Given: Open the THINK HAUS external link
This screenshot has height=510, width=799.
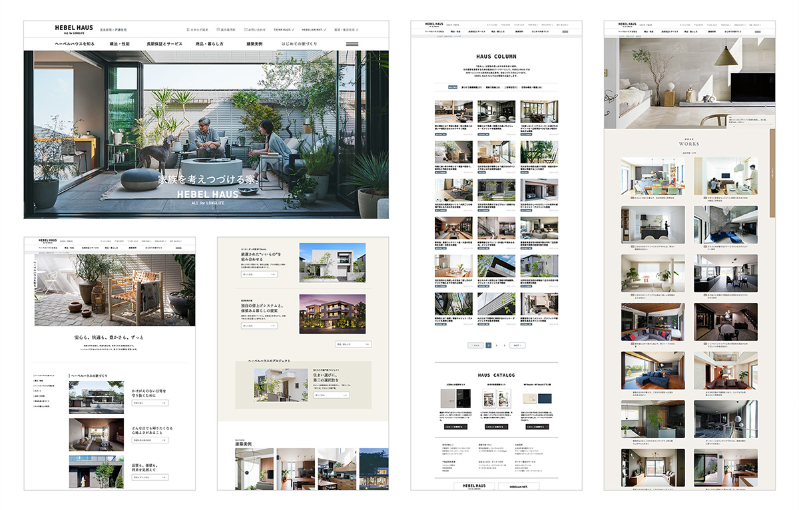Looking at the screenshot, I should coord(284,30).
